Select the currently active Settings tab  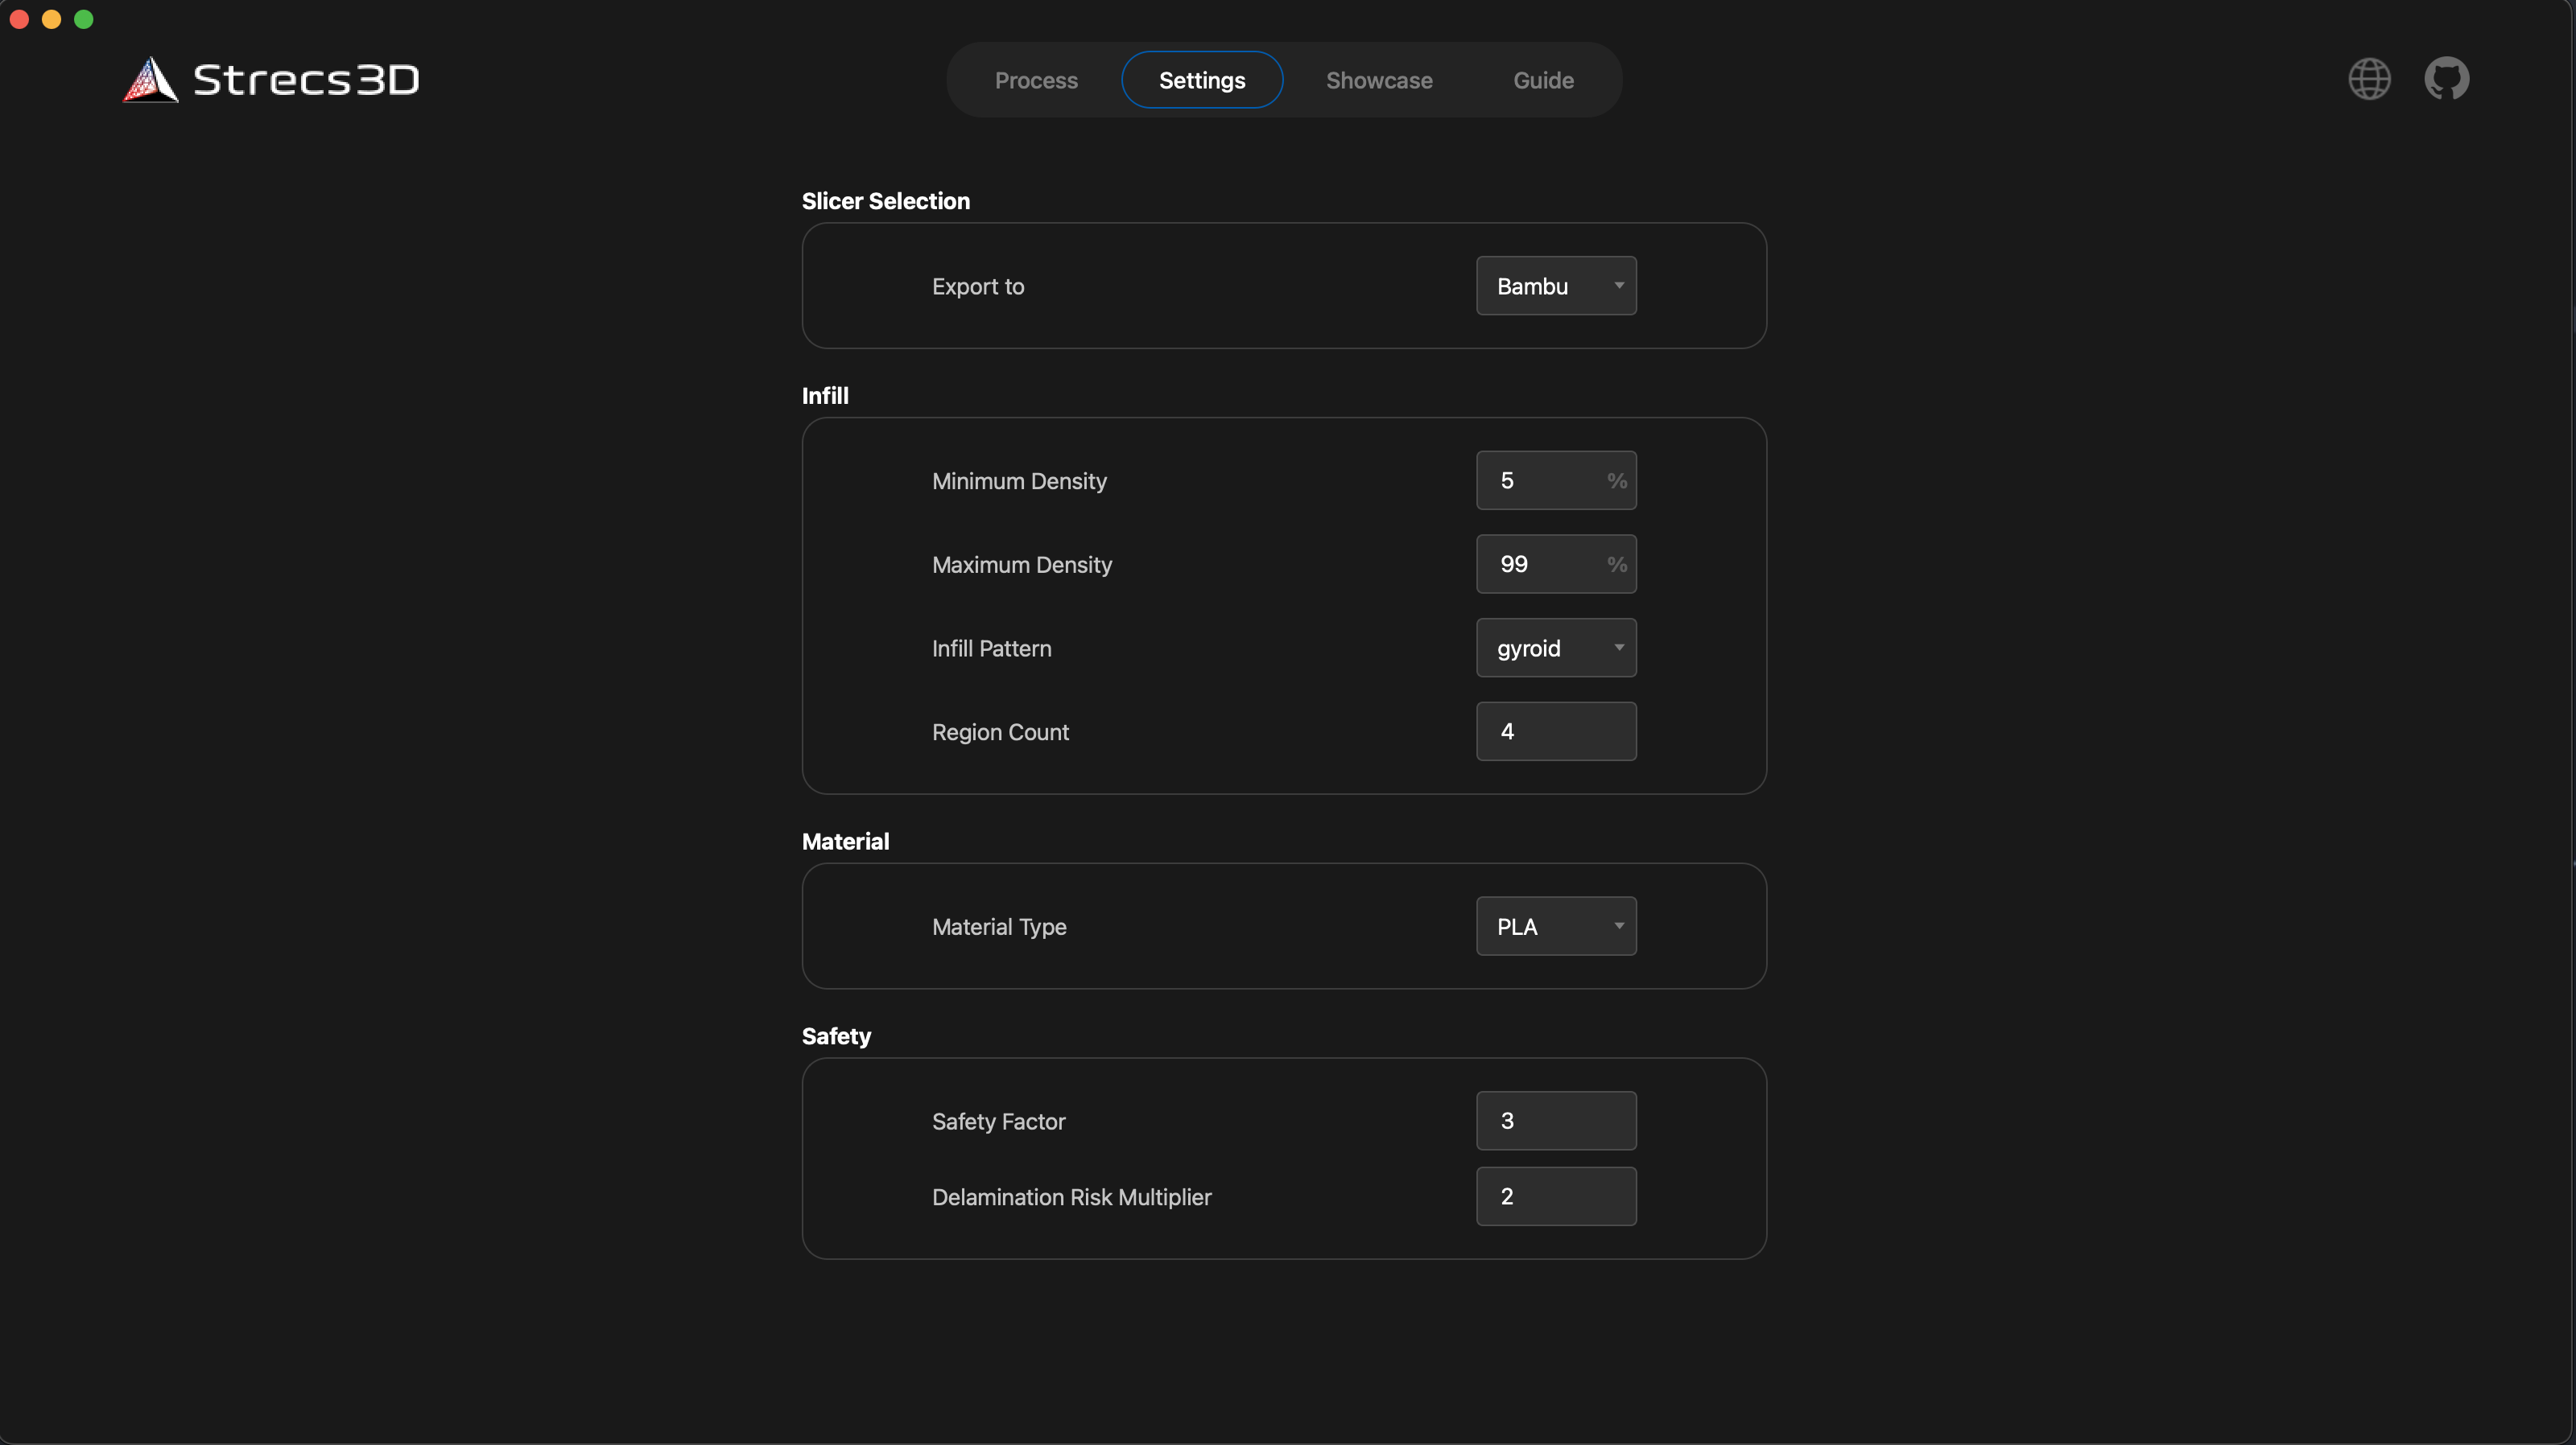tap(1202, 80)
